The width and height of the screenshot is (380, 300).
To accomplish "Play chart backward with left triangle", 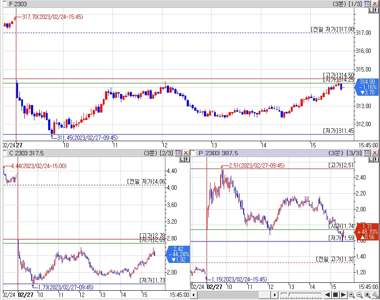I will tap(327, 295).
